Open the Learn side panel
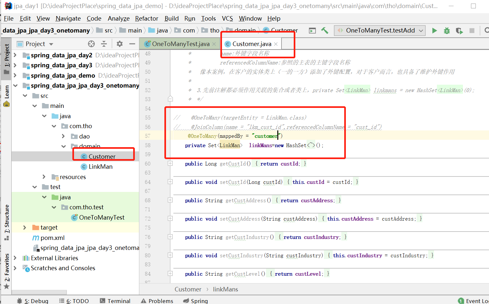This screenshot has width=489, height=304. (6, 96)
